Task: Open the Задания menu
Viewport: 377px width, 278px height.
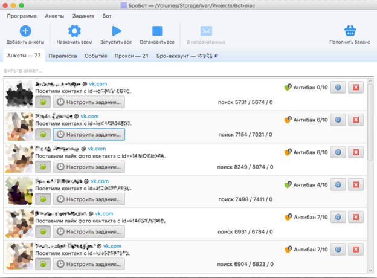Action: point(83,16)
